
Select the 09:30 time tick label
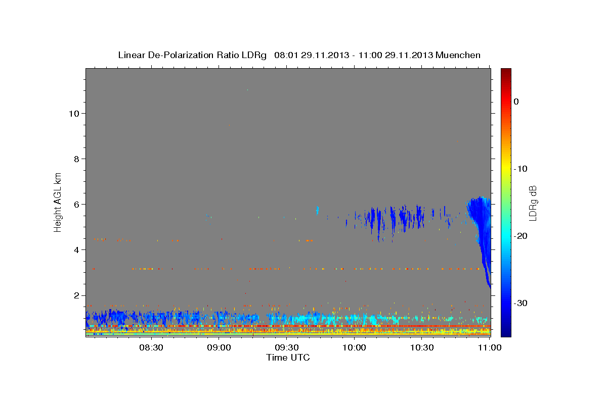click(x=287, y=348)
